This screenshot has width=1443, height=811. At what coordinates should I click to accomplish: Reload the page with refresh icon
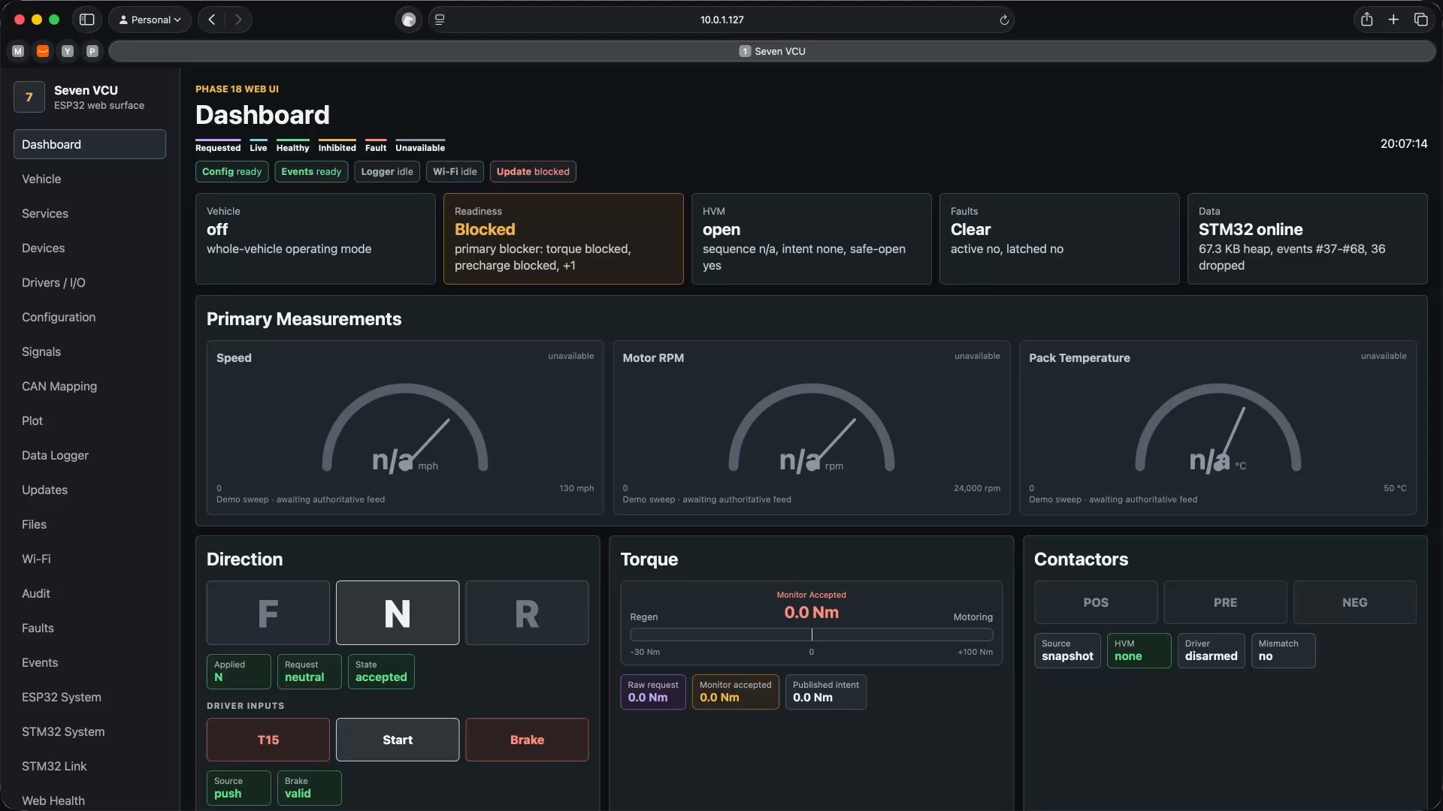point(1004,20)
